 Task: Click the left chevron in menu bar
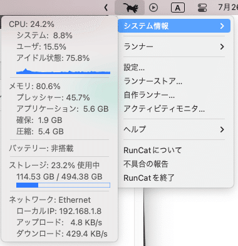(106, 8)
